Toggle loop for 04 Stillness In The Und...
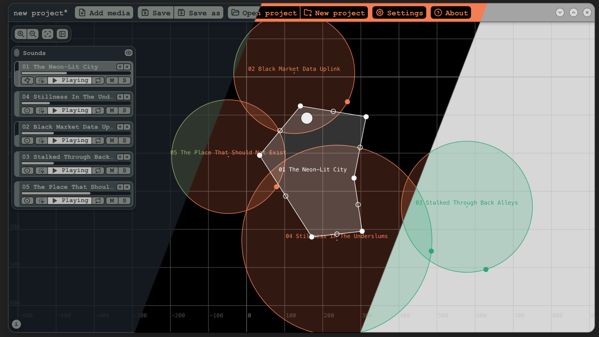The width and height of the screenshot is (599, 337). click(98, 110)
